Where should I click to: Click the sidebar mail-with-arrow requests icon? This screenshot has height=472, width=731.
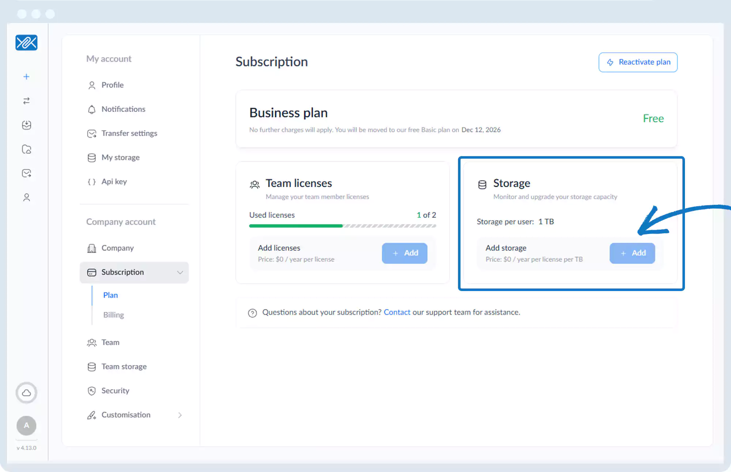click(26, 173)
